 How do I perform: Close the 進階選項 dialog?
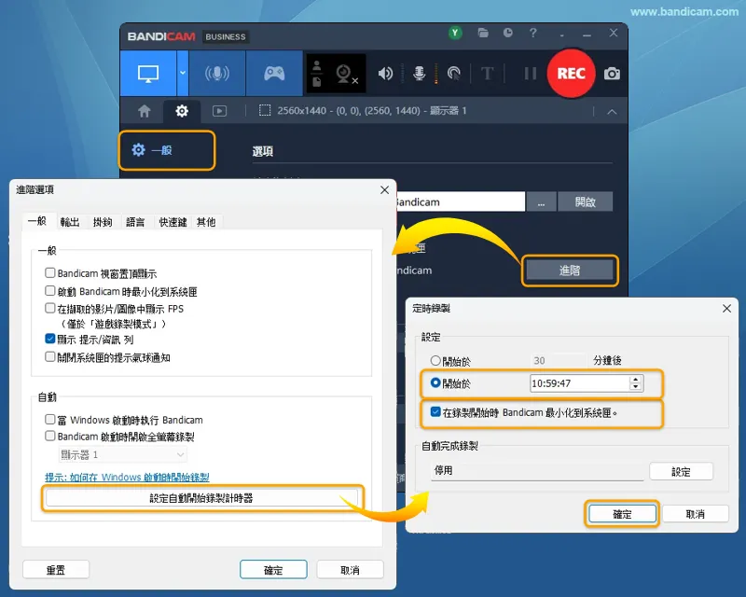[x=384, y=190]
